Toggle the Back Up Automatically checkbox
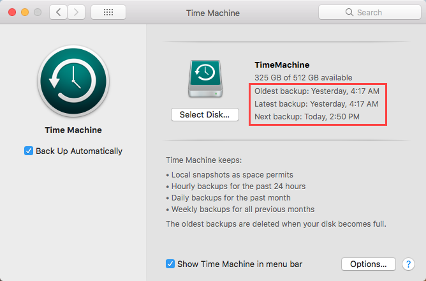The height and width of the screenshot is (281, 426). 29,151
